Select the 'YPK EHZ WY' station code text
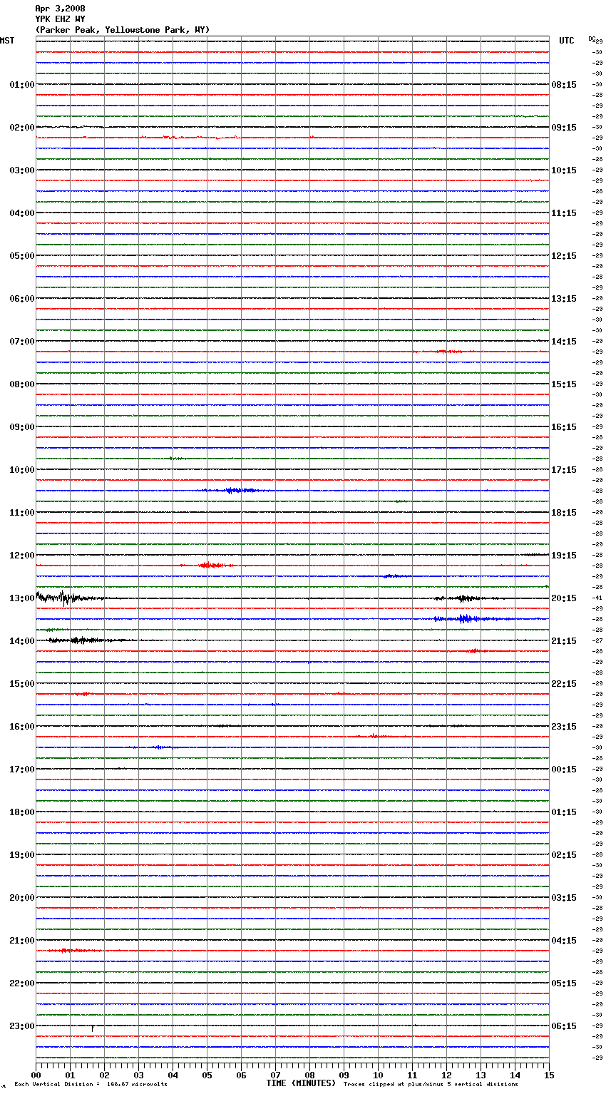The image size is (606, 1094). [60, 19]
